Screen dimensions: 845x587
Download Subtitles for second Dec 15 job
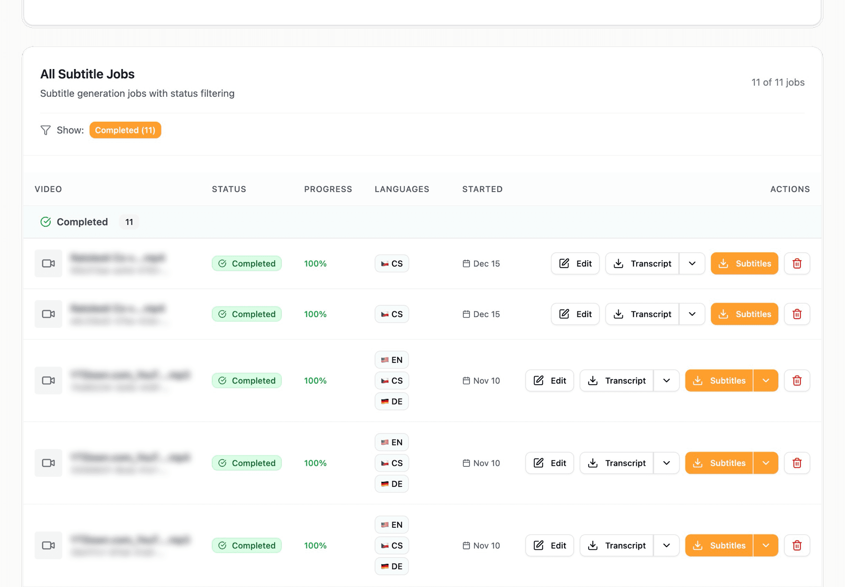(744, 314)
